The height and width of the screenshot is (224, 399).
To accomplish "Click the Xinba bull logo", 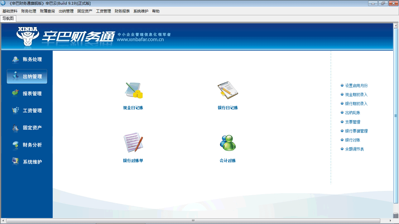I will pyautogui.click(x=28, y=36).
